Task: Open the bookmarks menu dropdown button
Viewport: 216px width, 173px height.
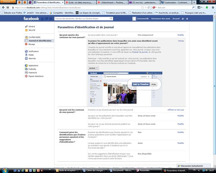Action: point(200,7)
